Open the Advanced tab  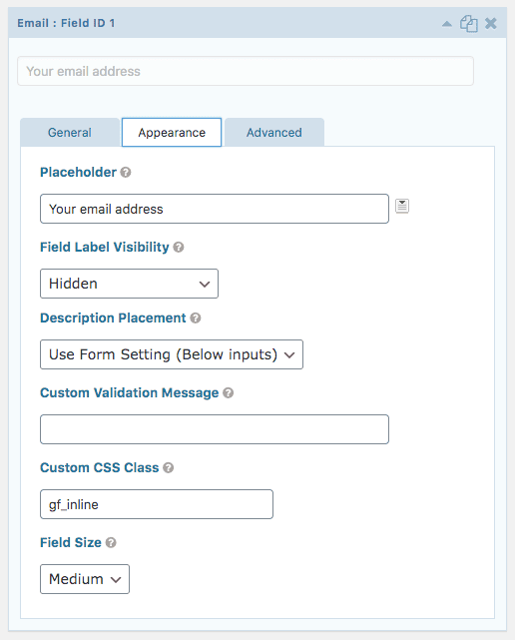pos(274,132)
